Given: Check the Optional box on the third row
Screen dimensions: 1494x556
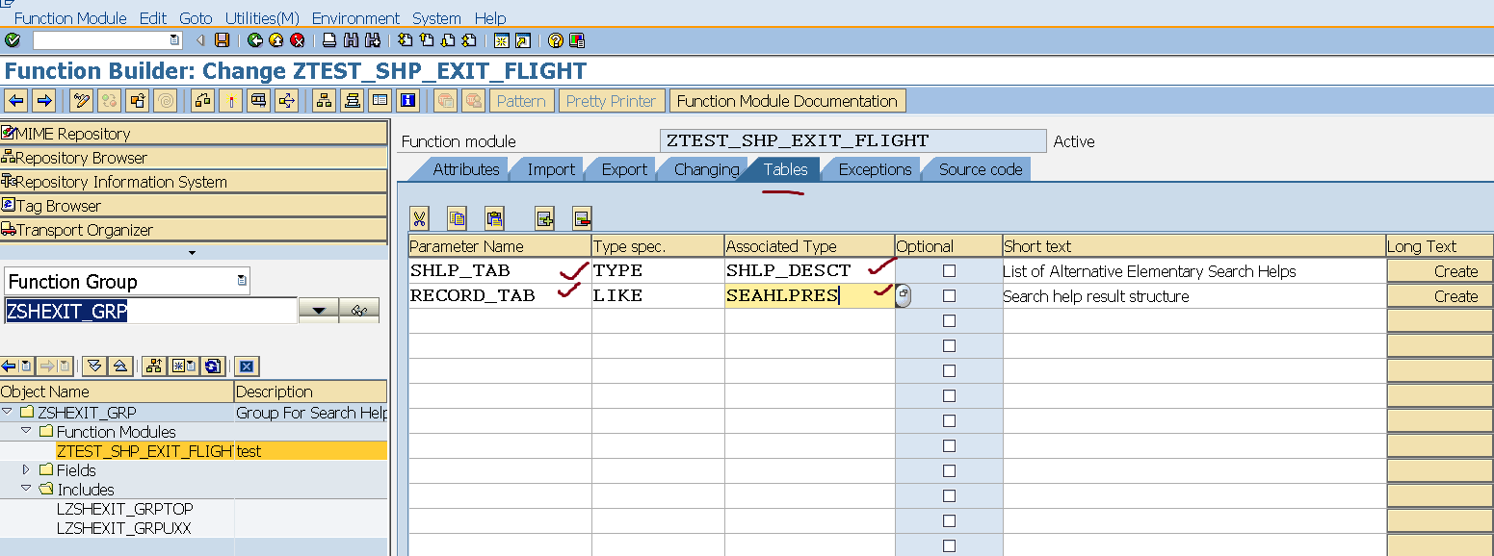Looking at the screenshot, I should coord(949,319).
